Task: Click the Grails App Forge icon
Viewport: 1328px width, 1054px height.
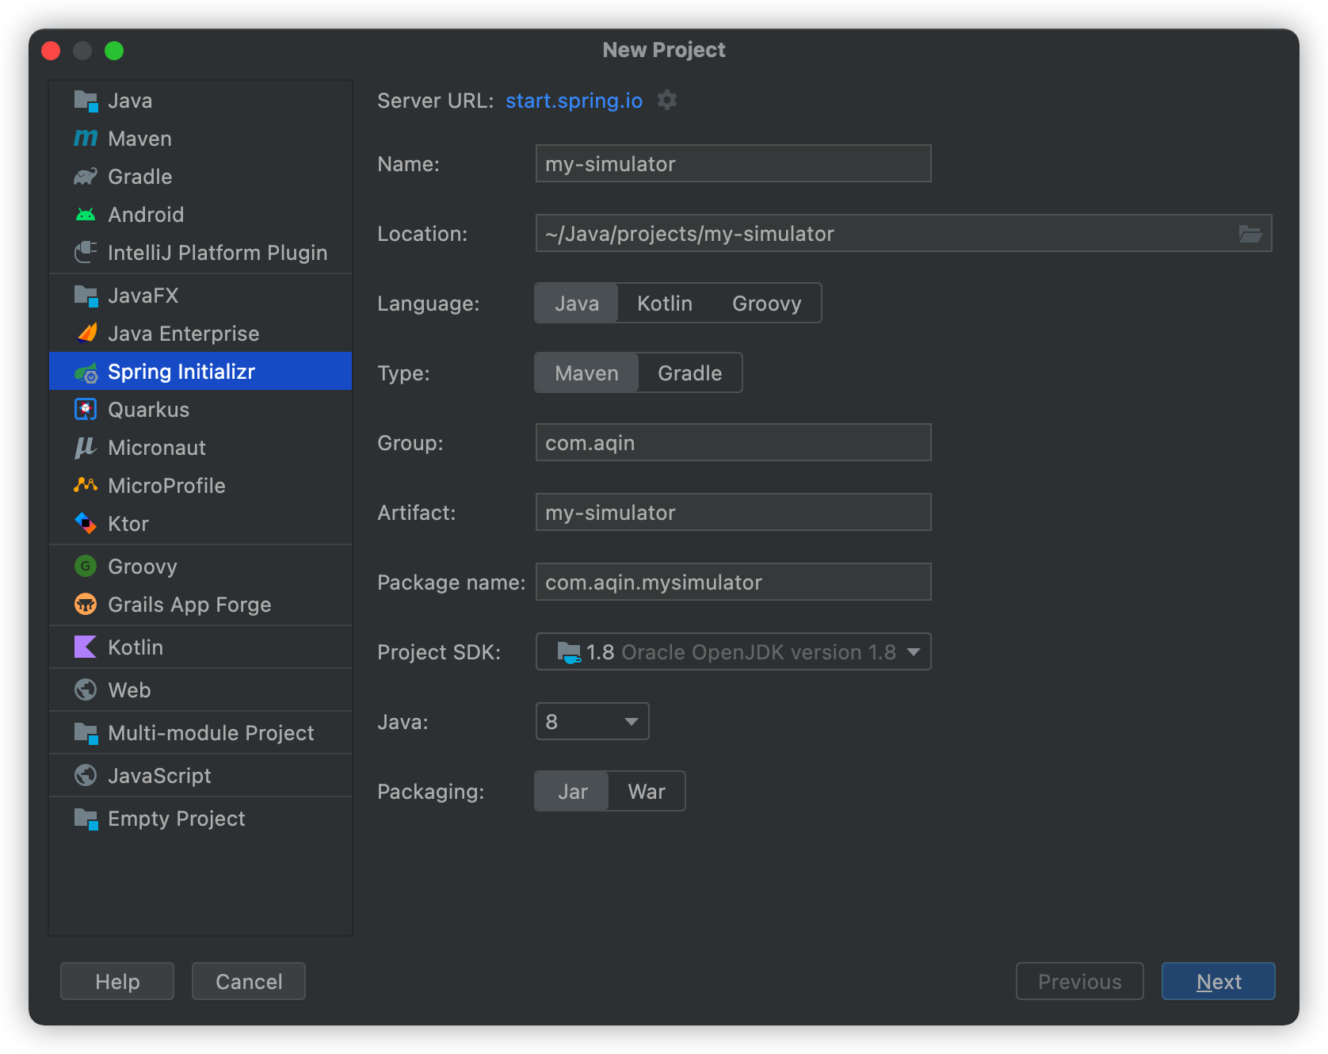Action: pyautogui.click(x=86, y=605)
